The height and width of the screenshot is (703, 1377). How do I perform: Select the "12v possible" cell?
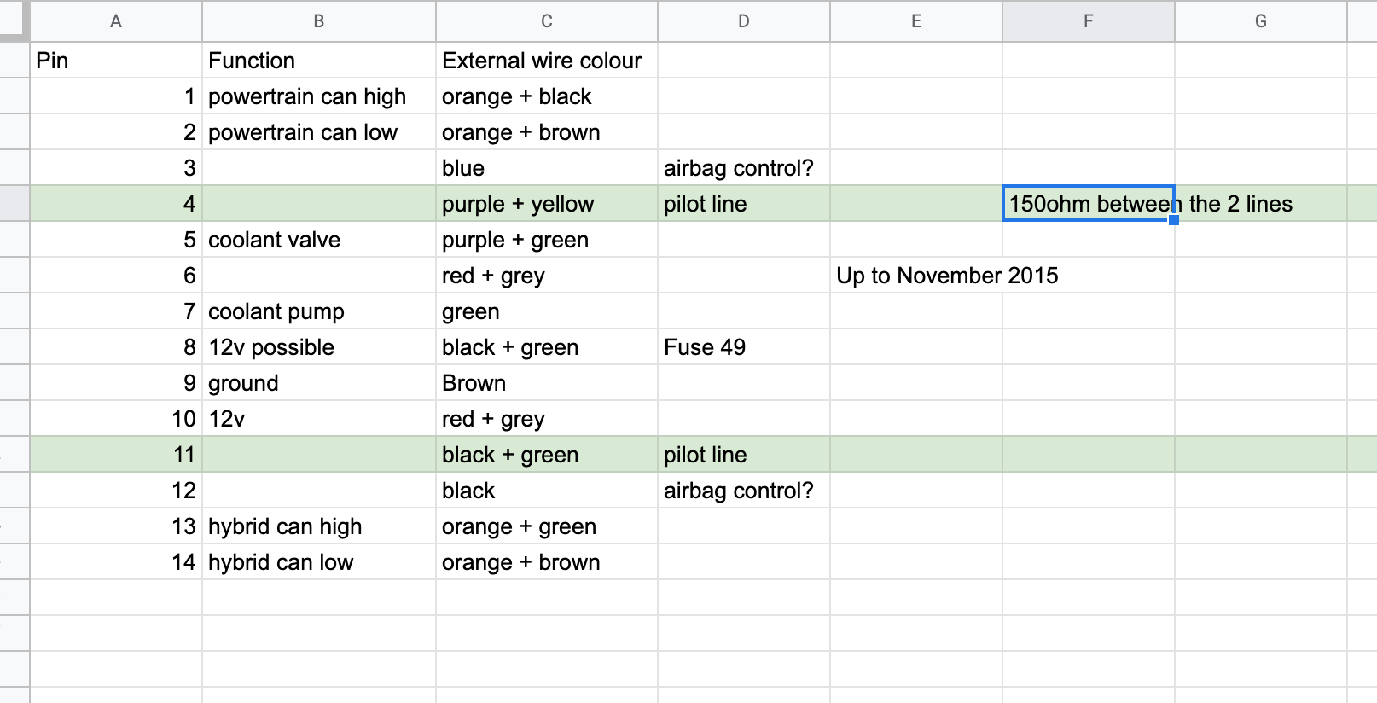tap(318, 347)
